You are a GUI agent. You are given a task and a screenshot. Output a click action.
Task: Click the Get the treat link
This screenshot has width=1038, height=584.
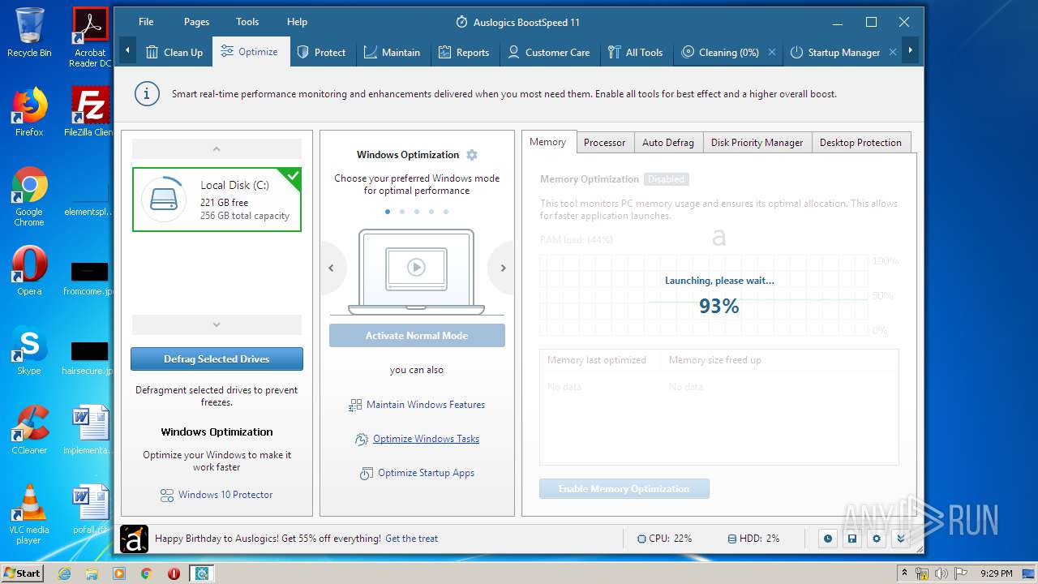[411, 539]
